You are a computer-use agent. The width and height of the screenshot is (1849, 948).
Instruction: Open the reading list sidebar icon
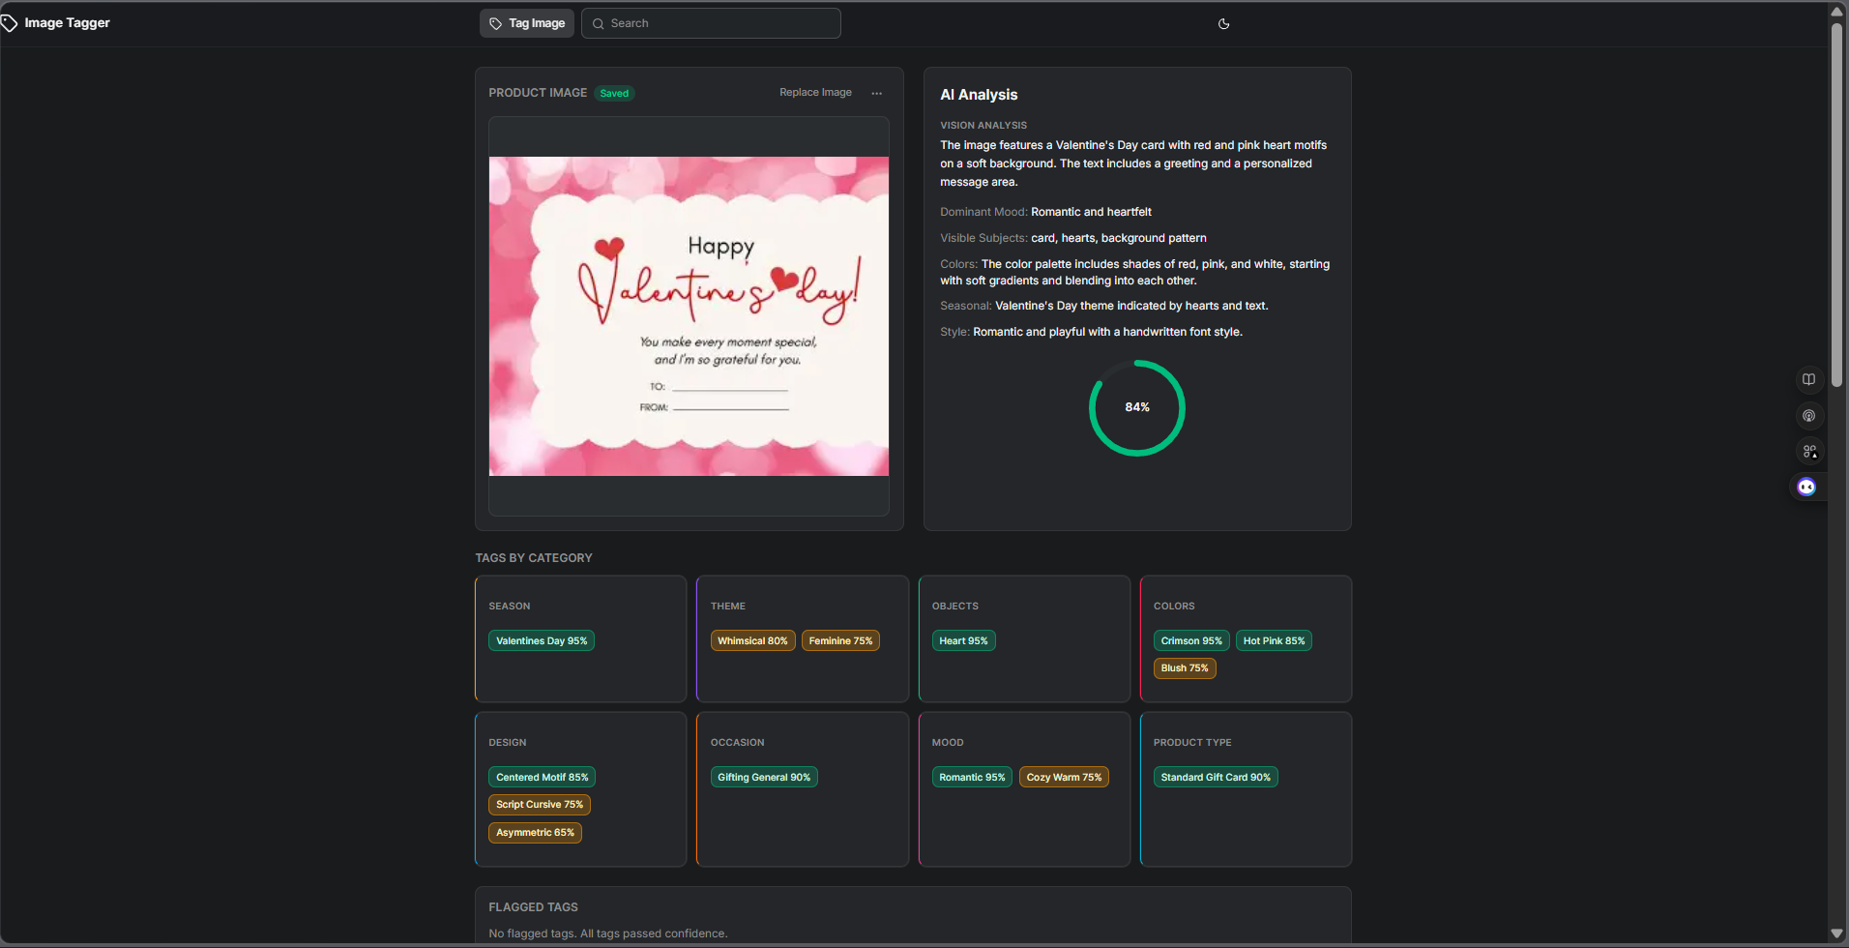coord(1808,379)
